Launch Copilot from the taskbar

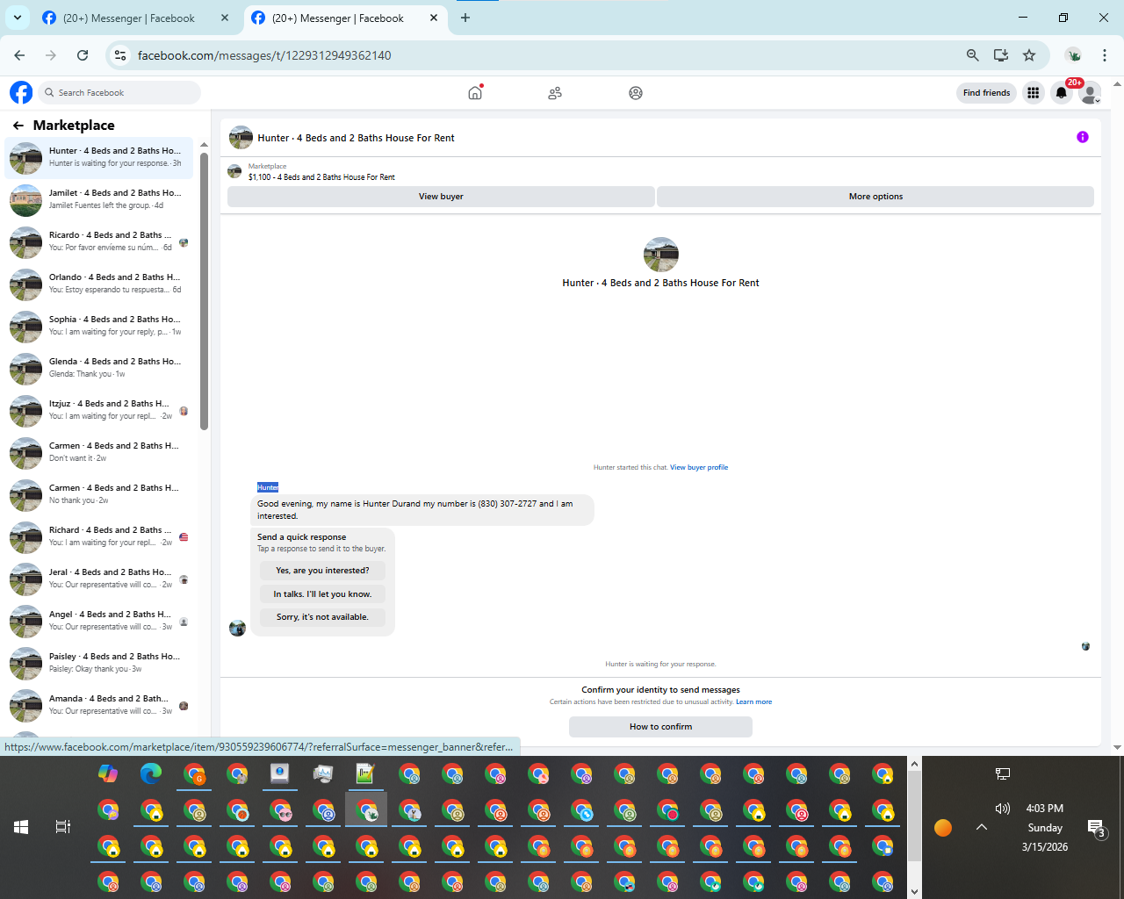point(108,773)
